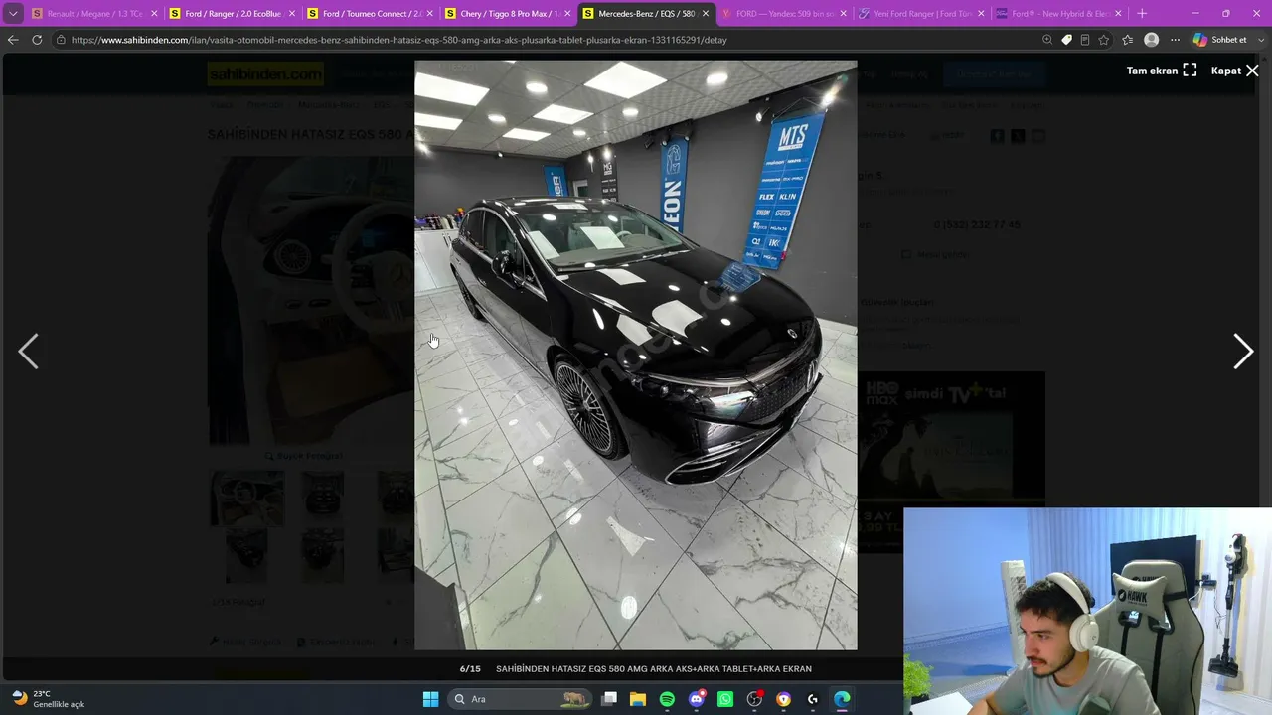Open Task View from the taskbar
The image size is (1272, 715).
coord(609,699)
